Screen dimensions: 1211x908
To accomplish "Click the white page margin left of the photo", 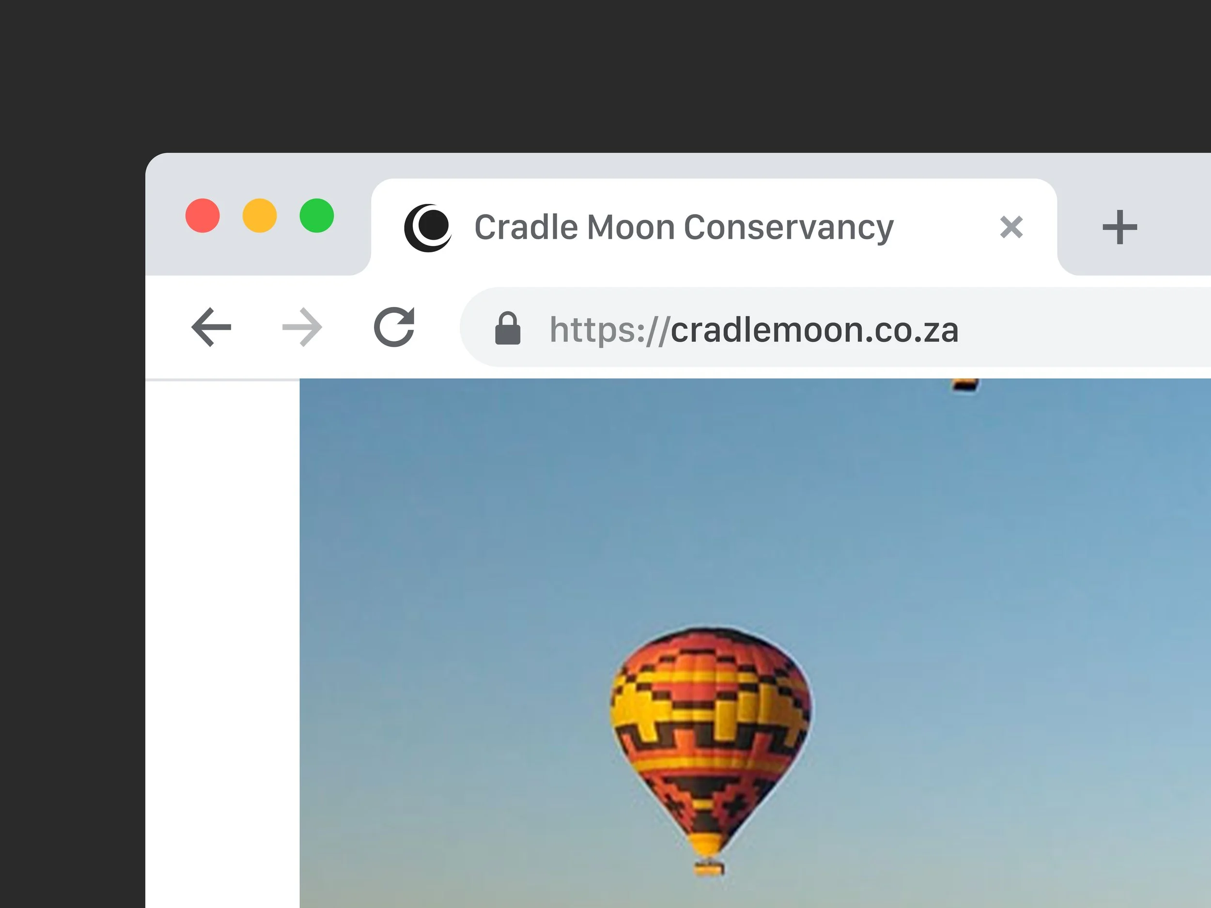I will 222,644.
